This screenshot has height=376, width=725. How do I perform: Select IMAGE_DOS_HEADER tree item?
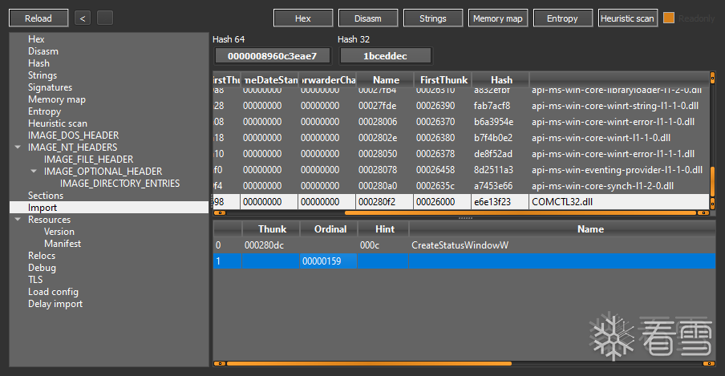tap(73, 135)
